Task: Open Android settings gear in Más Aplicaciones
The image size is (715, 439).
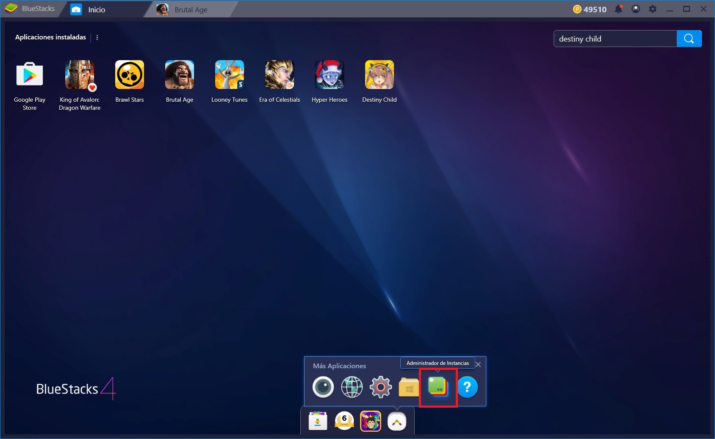Action: point(381,387)
